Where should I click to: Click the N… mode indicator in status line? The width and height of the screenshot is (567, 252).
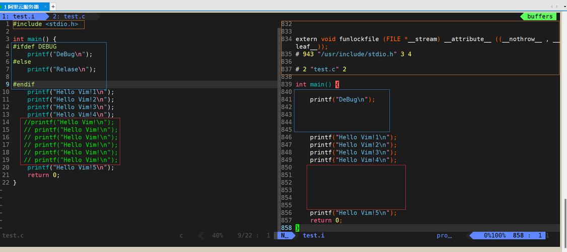(286, 236)
